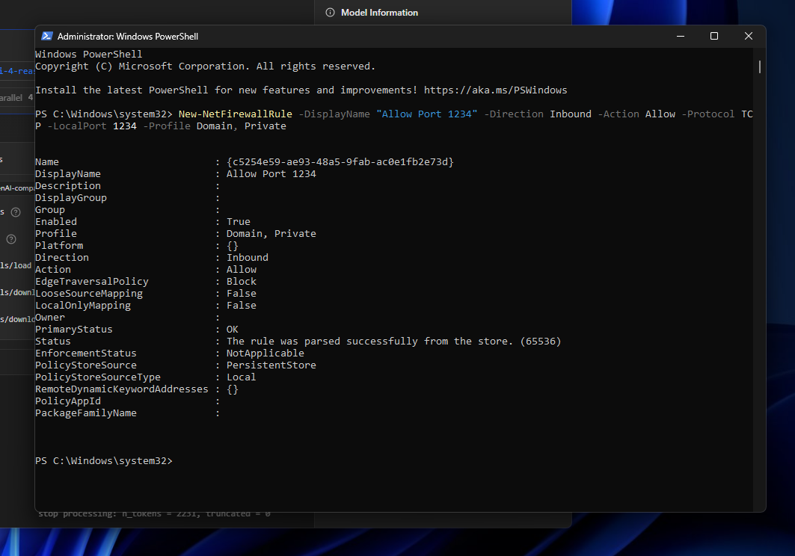The image size is (795, 556).
Task: Minimize the PowerShell window
Action: [x=681, y=36]
